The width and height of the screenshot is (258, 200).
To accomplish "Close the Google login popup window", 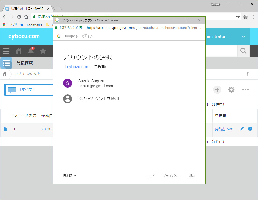I will [199, 20].
